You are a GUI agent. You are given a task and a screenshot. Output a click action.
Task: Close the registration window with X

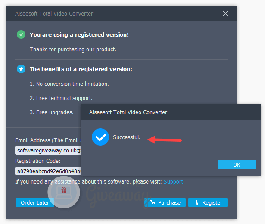[x=225, y=13]
